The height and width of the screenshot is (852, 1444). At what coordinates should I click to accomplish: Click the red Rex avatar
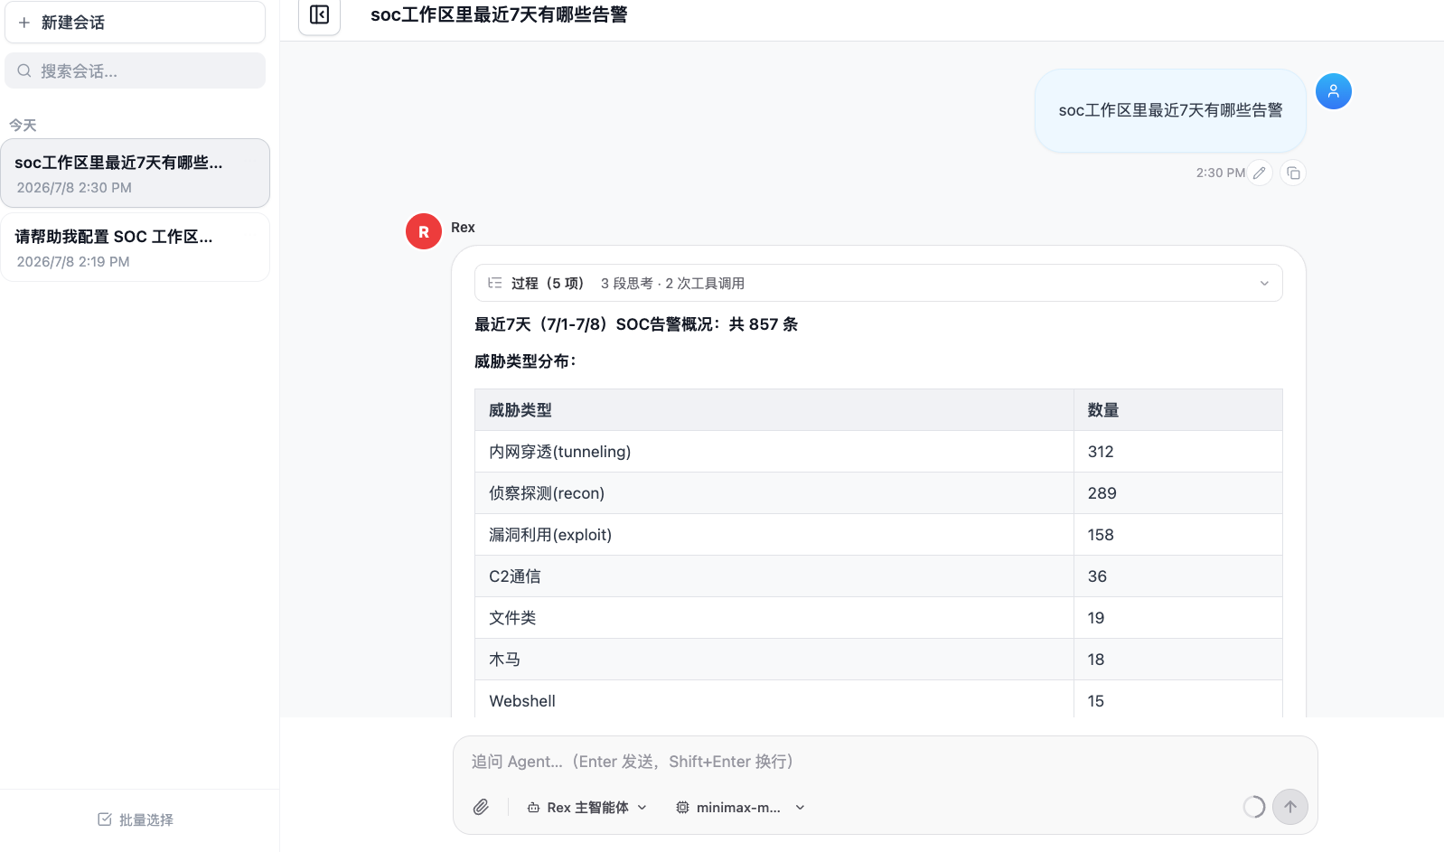(x=424, y=232)
